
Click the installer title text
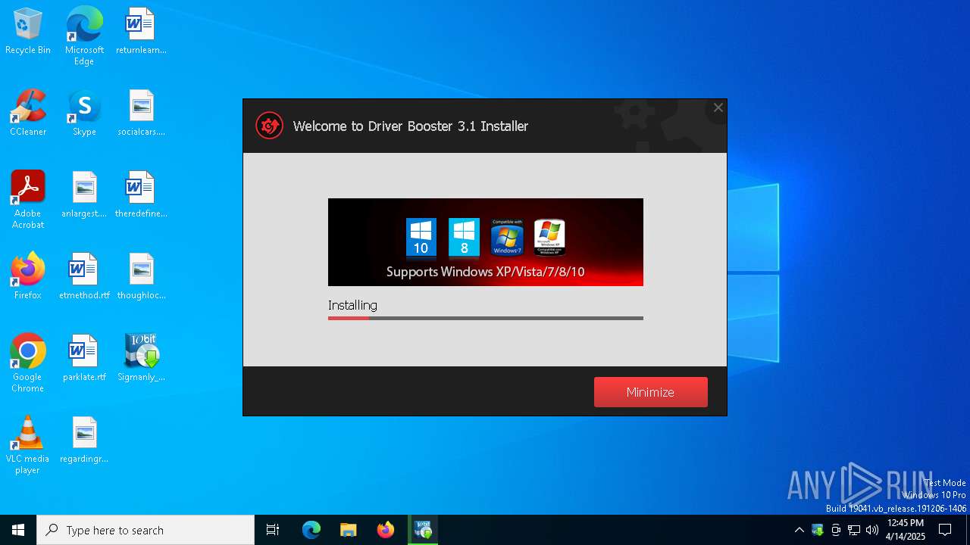point(411,126)
